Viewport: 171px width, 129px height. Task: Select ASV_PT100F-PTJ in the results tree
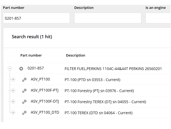click(44, 90)
